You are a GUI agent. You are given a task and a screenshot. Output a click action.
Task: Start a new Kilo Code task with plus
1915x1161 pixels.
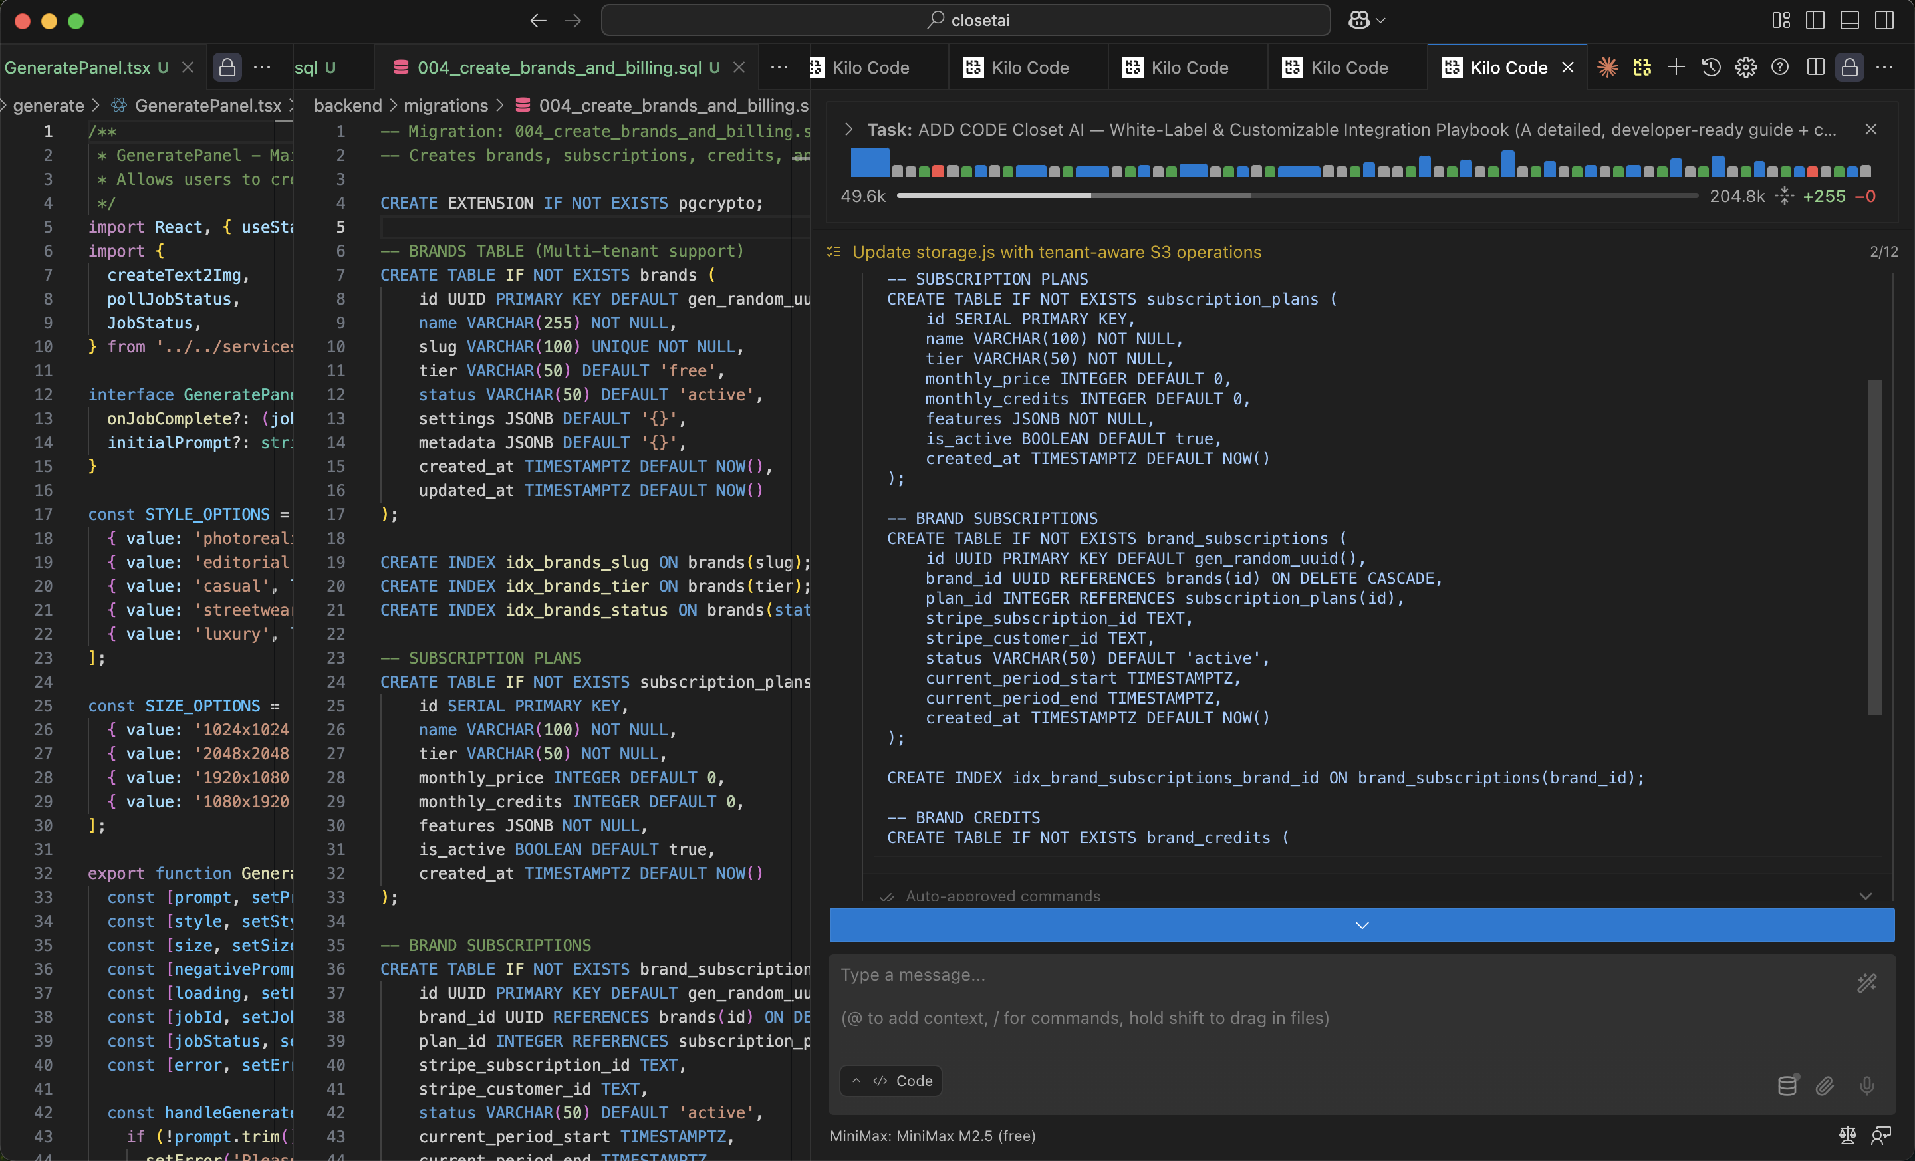[1676, 68]
